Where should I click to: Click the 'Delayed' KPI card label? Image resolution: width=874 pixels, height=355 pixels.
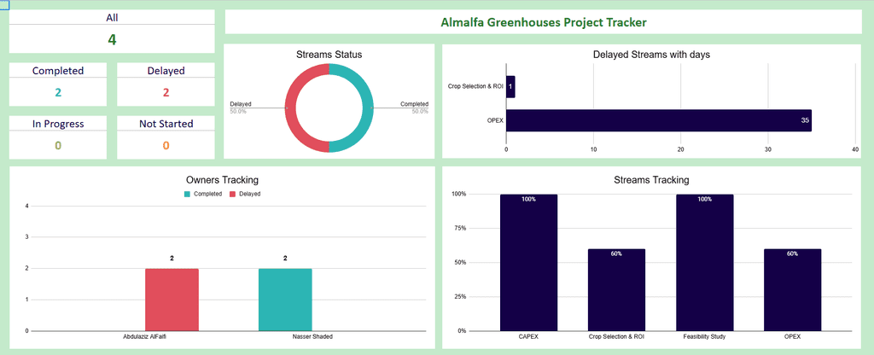point(166,71)
